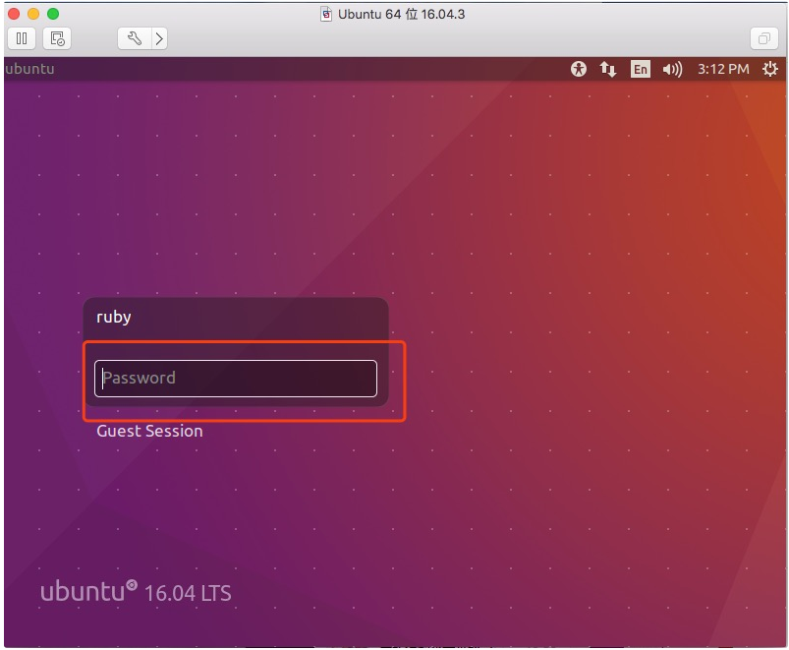Open the power gear session menu
The height and width of the screenshot is (650, 789).
tap(769, 69)
